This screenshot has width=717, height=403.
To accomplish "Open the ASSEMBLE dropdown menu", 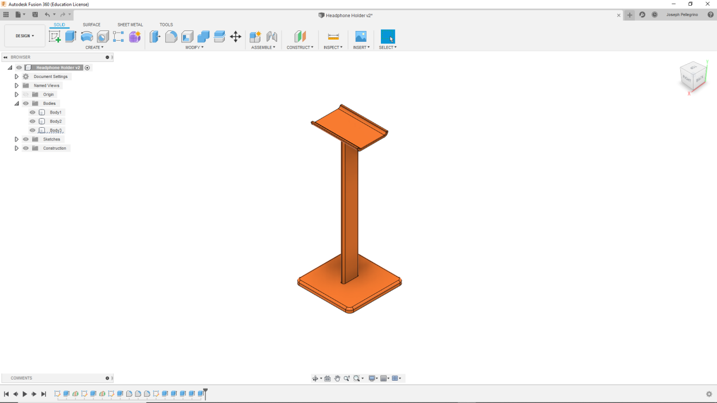I will click(263, 48).
